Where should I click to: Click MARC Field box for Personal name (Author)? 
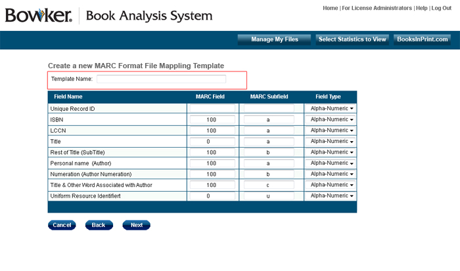click(x=212, y=163)
